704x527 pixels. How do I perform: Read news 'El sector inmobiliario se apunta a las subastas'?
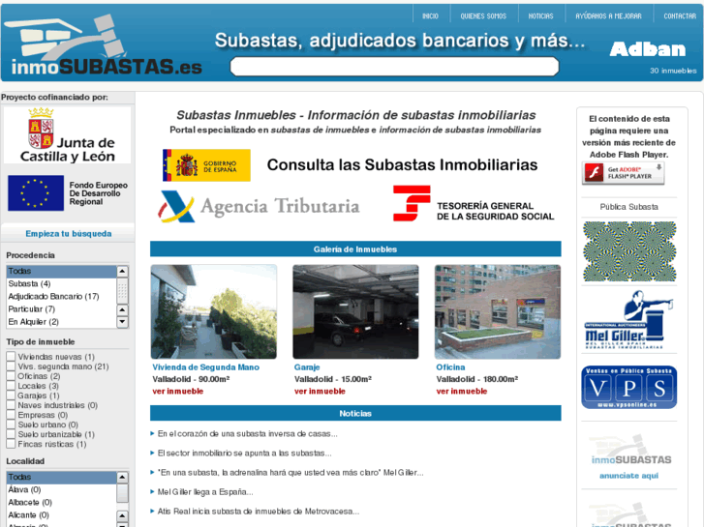(245, 454)
